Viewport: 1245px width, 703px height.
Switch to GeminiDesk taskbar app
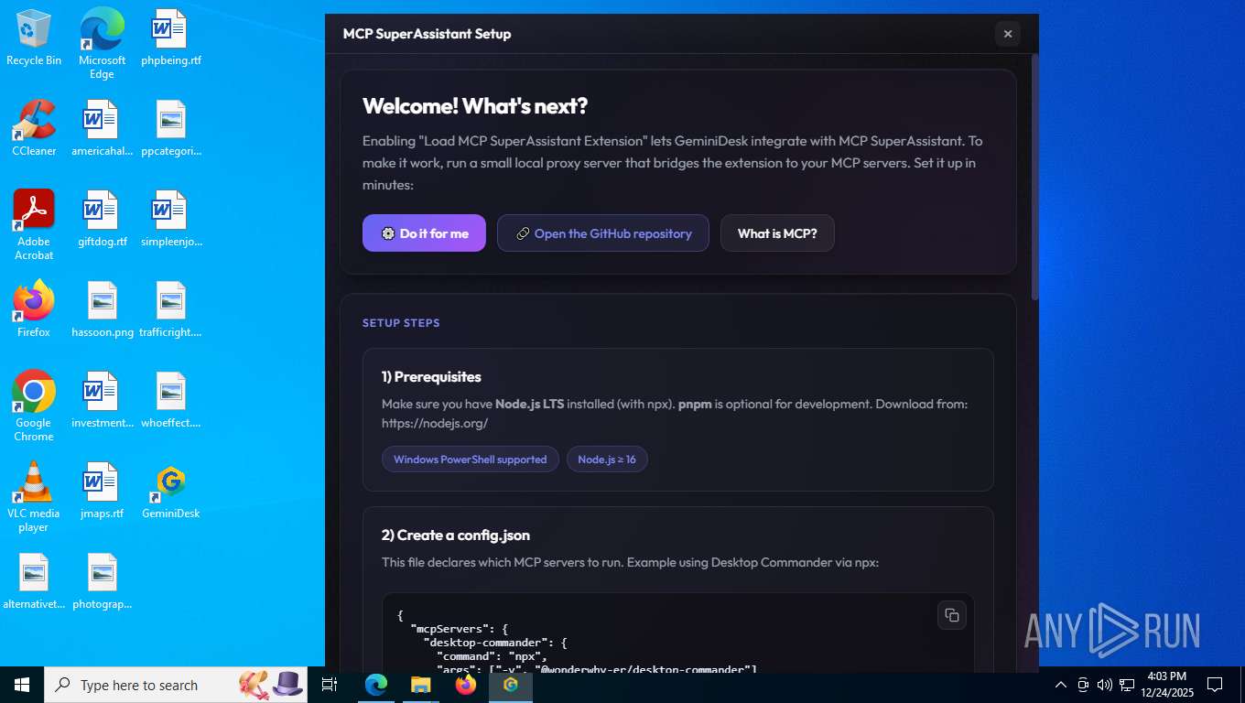point(511,685)
